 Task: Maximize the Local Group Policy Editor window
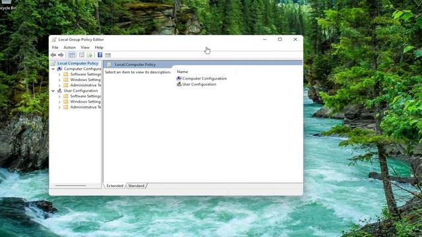280,39
